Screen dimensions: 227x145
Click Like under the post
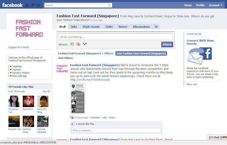tap(105, 117)
